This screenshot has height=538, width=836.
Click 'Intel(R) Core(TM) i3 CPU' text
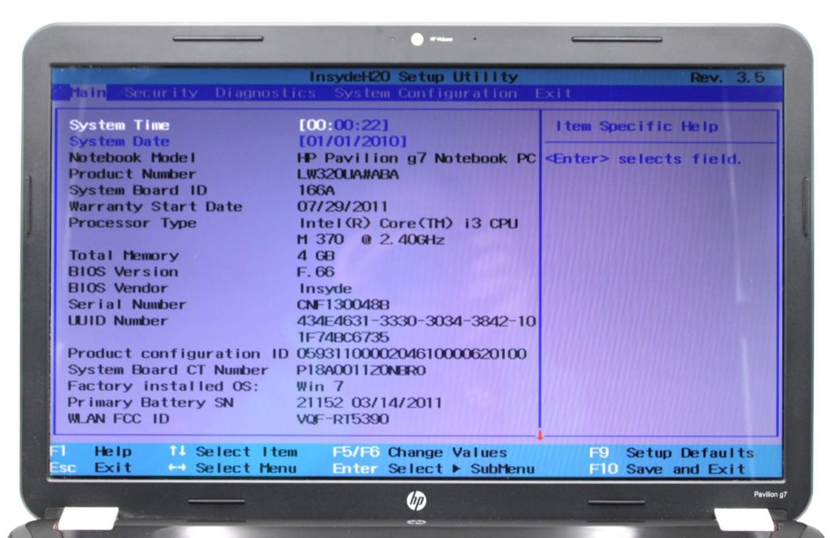click(x=408, y=223)
